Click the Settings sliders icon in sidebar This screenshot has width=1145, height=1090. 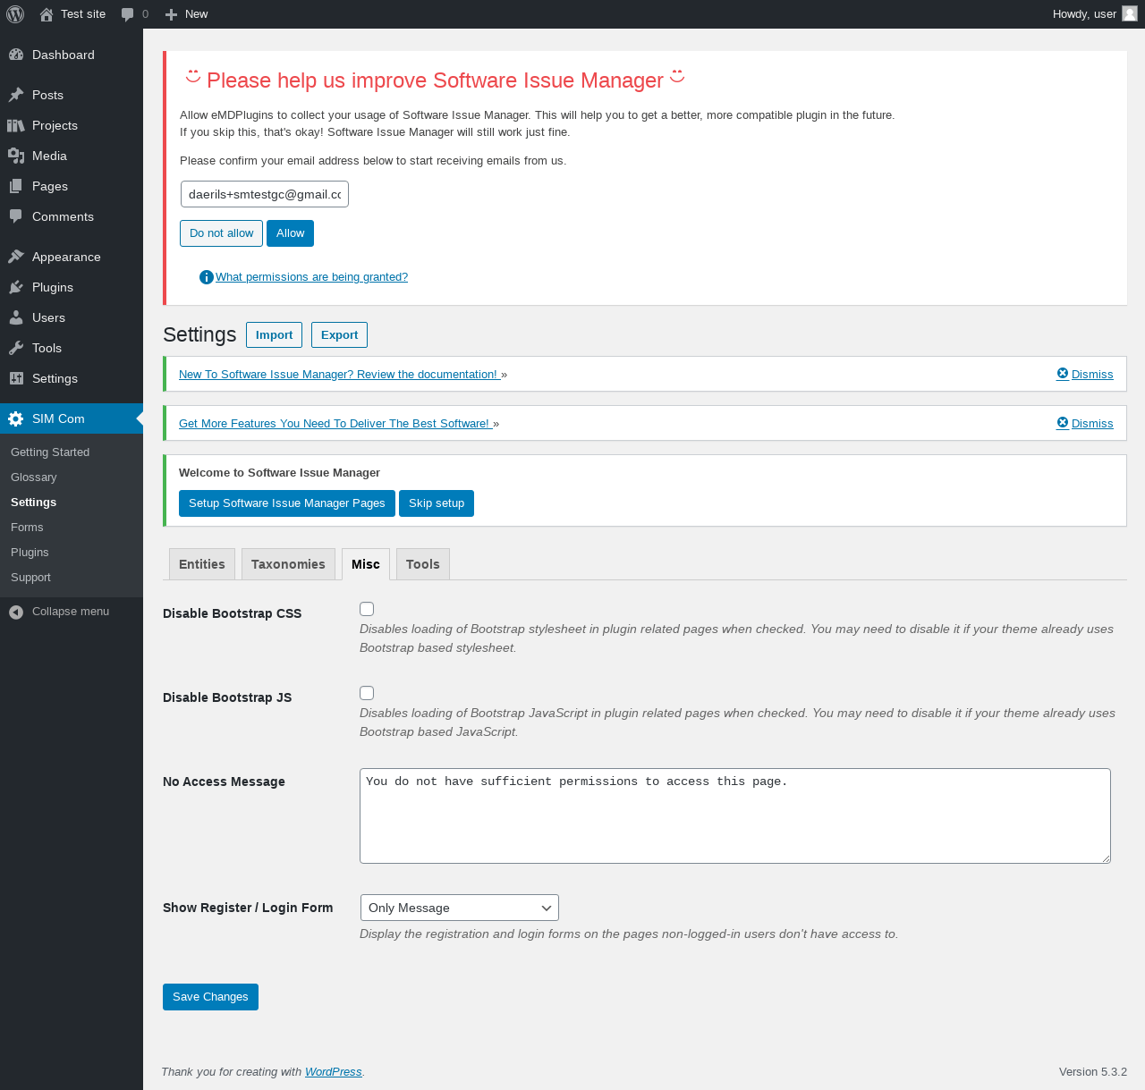(16, 378)
